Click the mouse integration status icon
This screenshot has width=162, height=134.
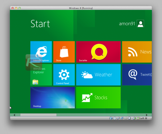pyautogui.click(x=134, y=118)
